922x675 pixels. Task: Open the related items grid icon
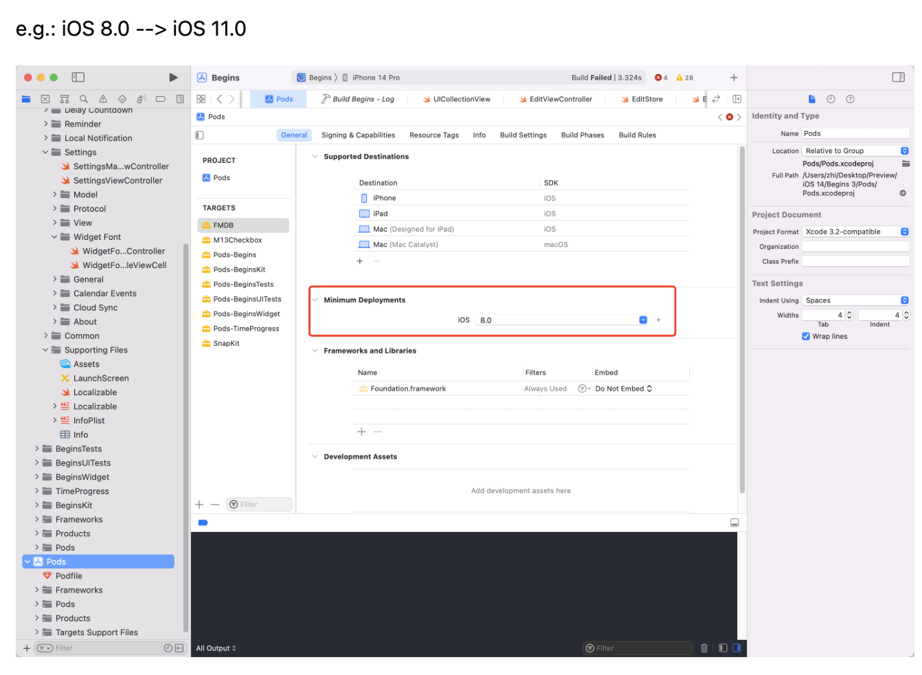point(201,99)
